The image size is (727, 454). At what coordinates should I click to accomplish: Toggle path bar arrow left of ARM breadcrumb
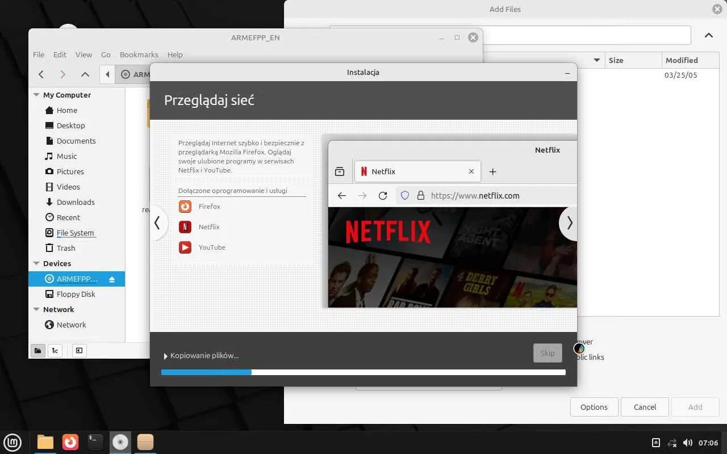(107, 74)
